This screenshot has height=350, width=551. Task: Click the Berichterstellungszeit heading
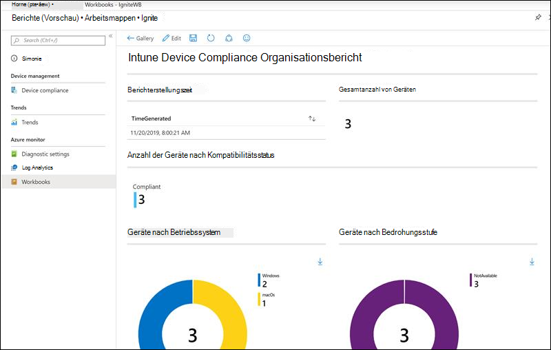160,90
